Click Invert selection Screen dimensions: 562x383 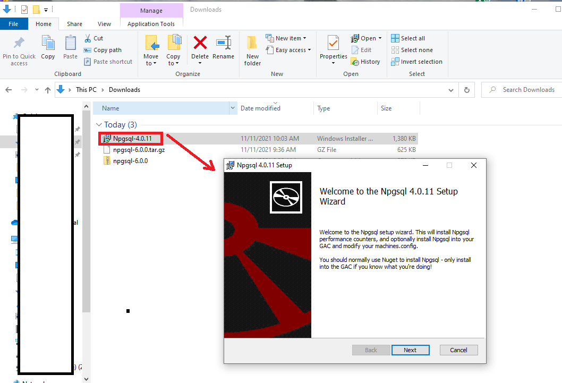(416, 62)
